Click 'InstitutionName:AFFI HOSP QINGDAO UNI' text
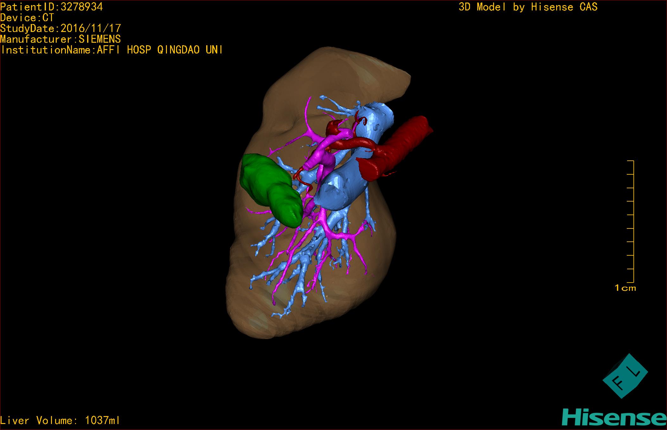The width and height of the screenshot is (667, 430). click(x=111, y=50)
